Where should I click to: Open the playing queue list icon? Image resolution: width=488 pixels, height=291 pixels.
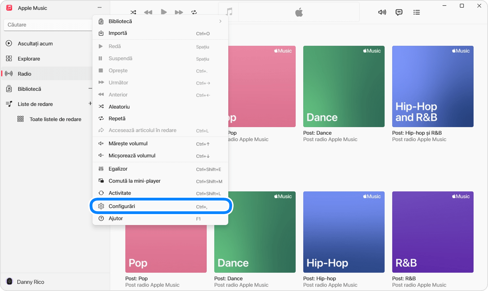coord(416,12)
